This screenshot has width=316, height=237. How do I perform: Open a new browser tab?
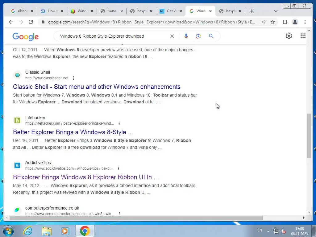(252, 11)
